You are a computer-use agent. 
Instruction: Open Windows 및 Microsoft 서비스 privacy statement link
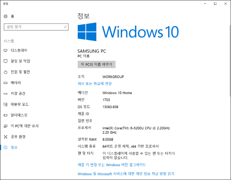pos(126,174)
